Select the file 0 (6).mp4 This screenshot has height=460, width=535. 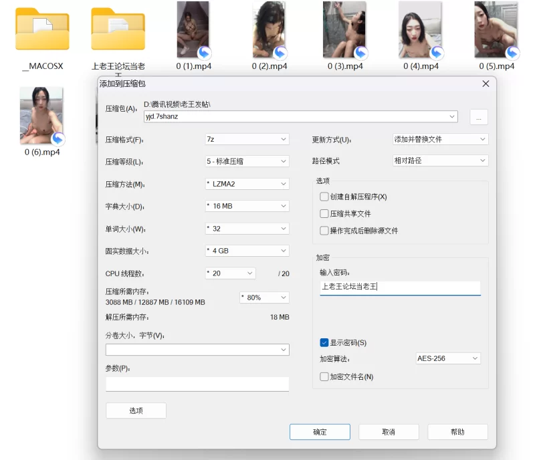tap(41, 116)
